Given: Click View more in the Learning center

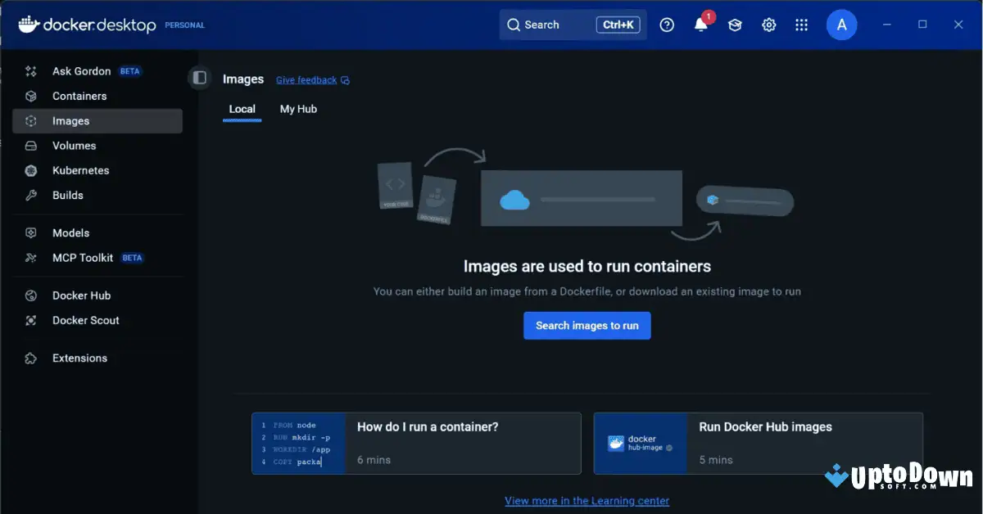Looking at the screenshot, I should click(x=587, y=500).
